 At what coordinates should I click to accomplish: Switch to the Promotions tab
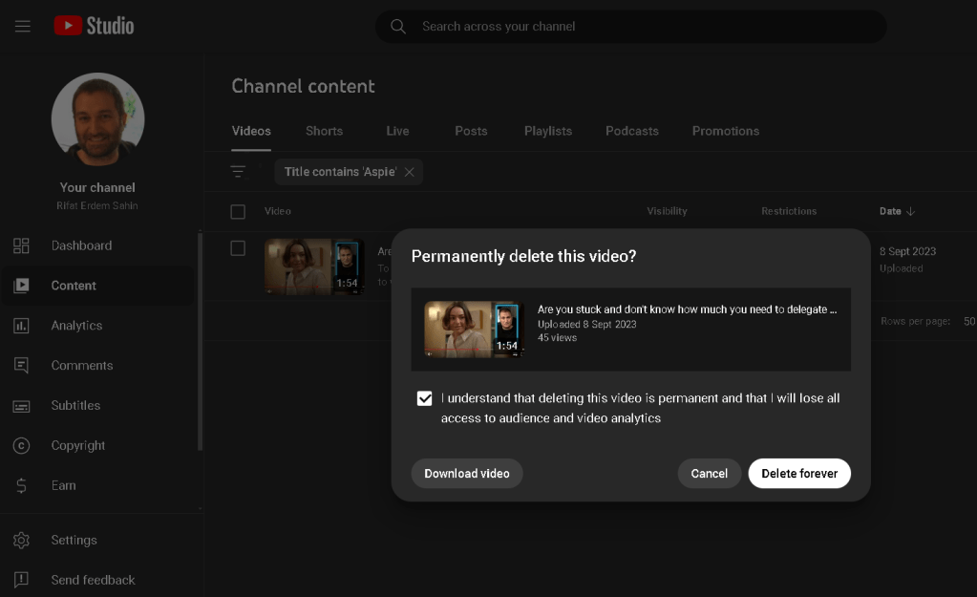click(x=726, y=131)
